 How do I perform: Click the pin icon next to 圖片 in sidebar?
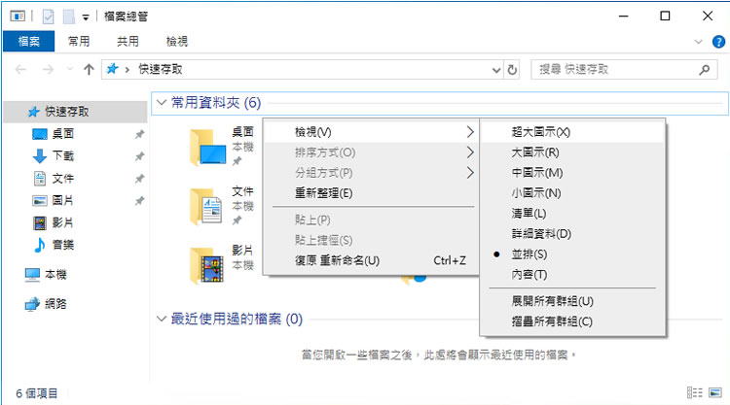click(x=139, y=201)
